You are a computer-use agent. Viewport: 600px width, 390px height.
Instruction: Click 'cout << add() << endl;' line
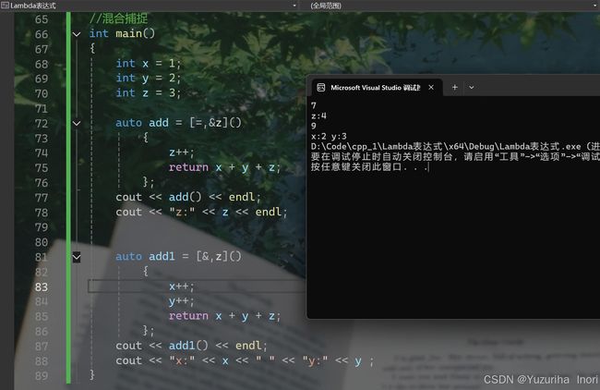click(x=188, y=197)
